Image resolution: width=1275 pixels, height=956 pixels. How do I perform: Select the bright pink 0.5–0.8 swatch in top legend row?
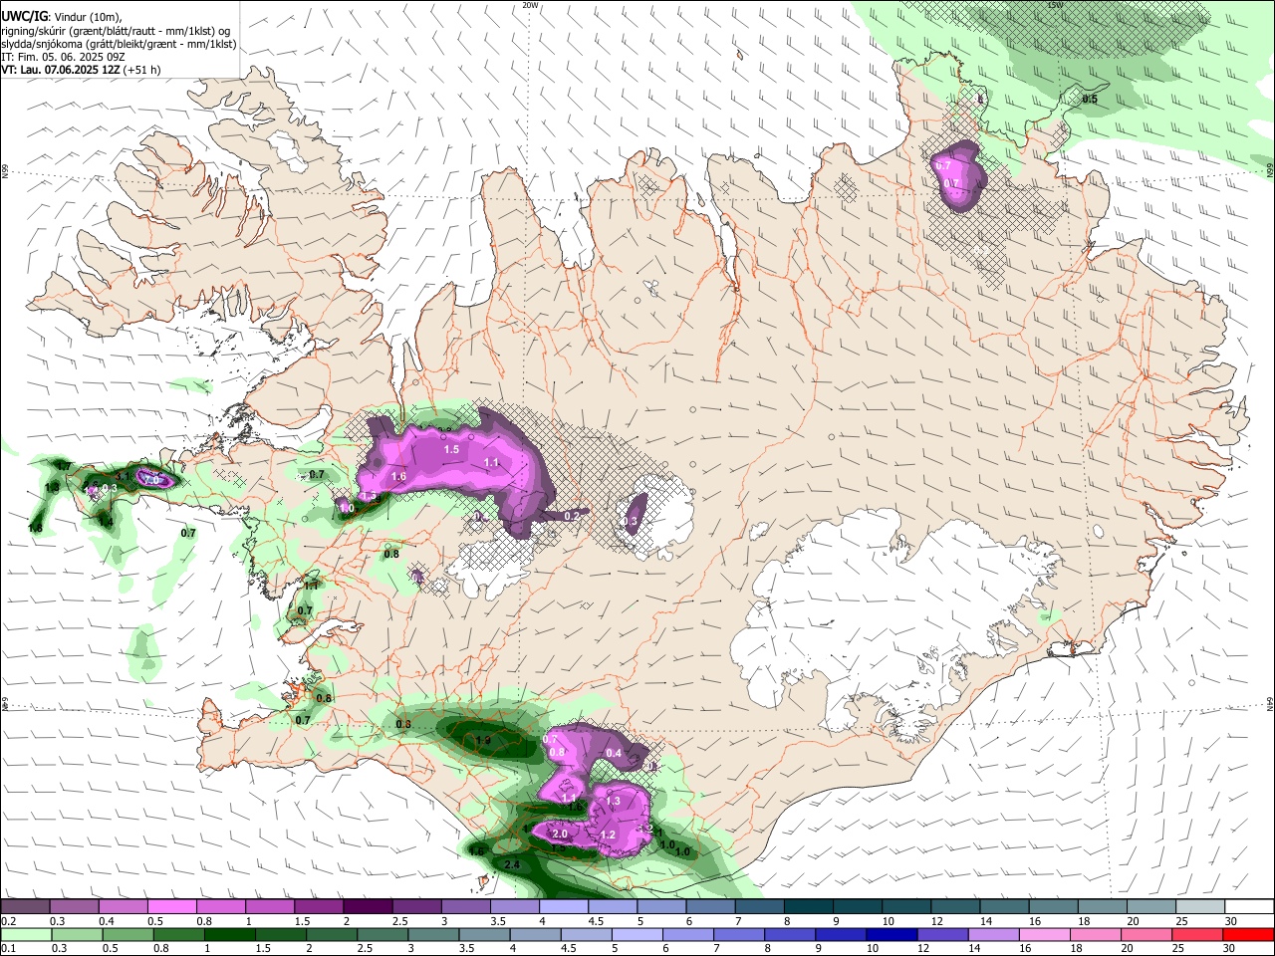tap(171, 907)
